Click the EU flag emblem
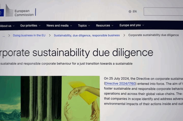Image resolution: width=183 pixels, height=121 pixels. tap(2, 13)
